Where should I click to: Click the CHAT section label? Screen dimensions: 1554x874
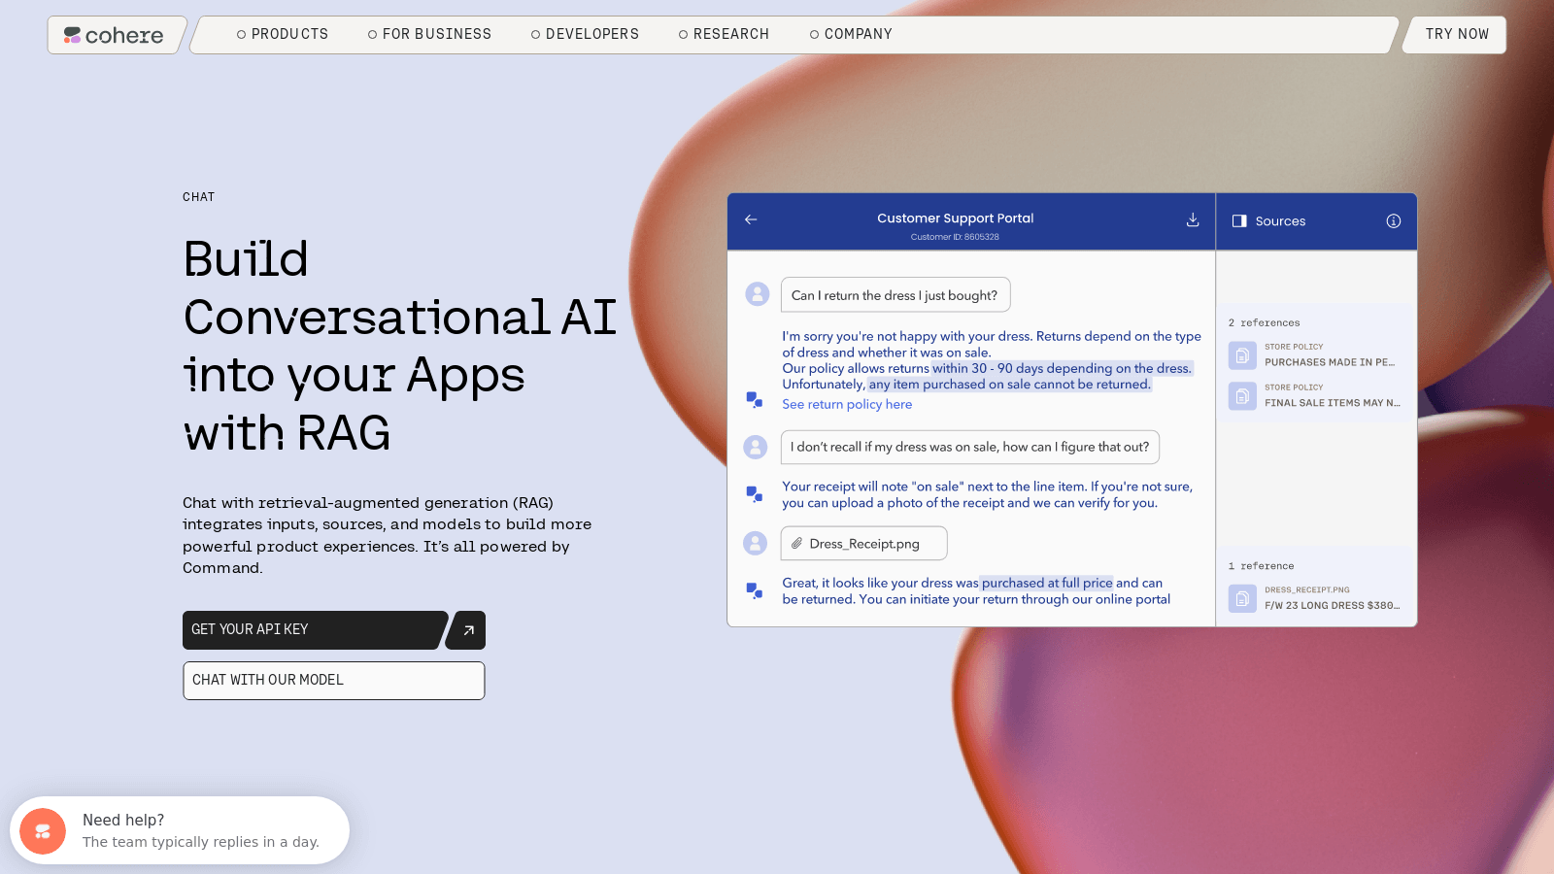tap(198, 197)
